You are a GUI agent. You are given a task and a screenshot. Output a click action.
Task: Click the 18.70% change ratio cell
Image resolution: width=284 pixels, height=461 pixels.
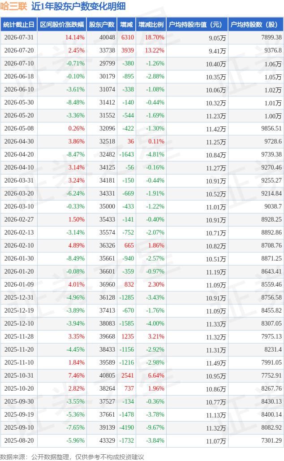point(155,37)
